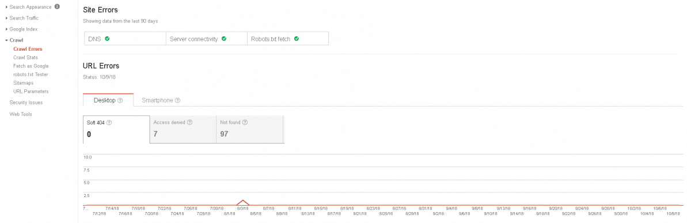Collapse the Crawl sidebar section
687x223 pixels.
tap(14, 40)
